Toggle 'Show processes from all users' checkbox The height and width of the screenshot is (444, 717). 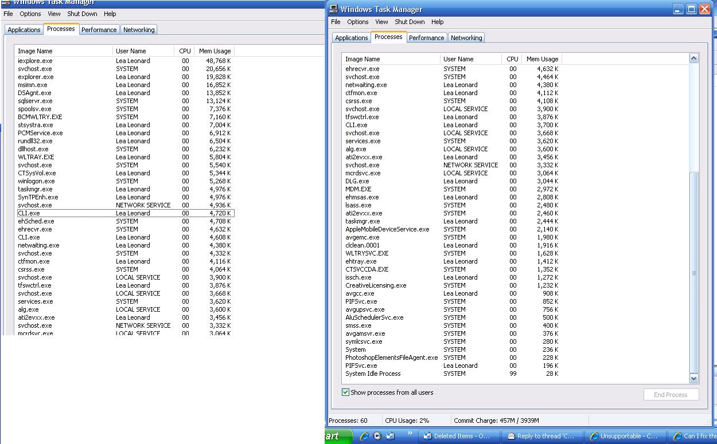[345, 392]
